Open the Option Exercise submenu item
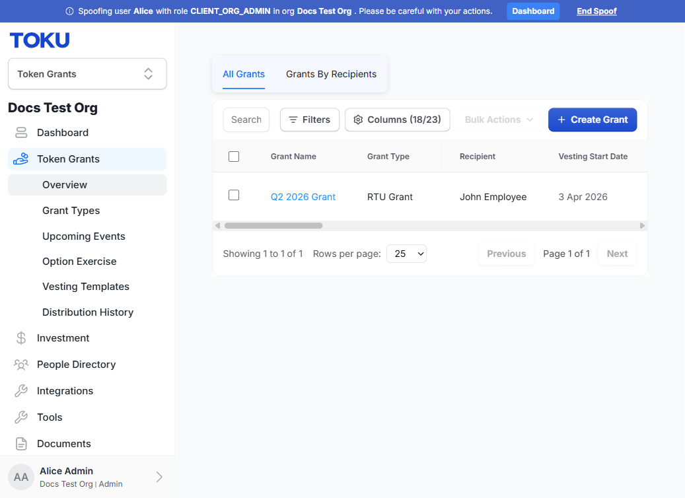Viewport: 685px width, 498px height. 87,262
